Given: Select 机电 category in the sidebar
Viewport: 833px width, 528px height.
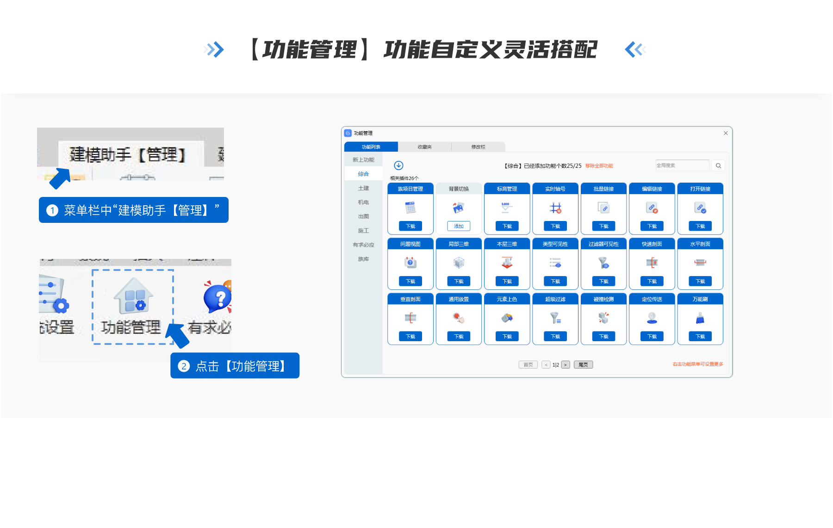Looking at the screenshot, I should tap(363, 203).
